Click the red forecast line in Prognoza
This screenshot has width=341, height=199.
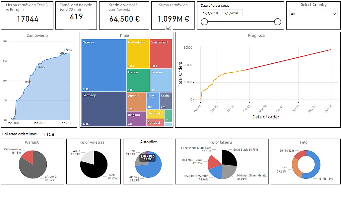tap(288, 60)
